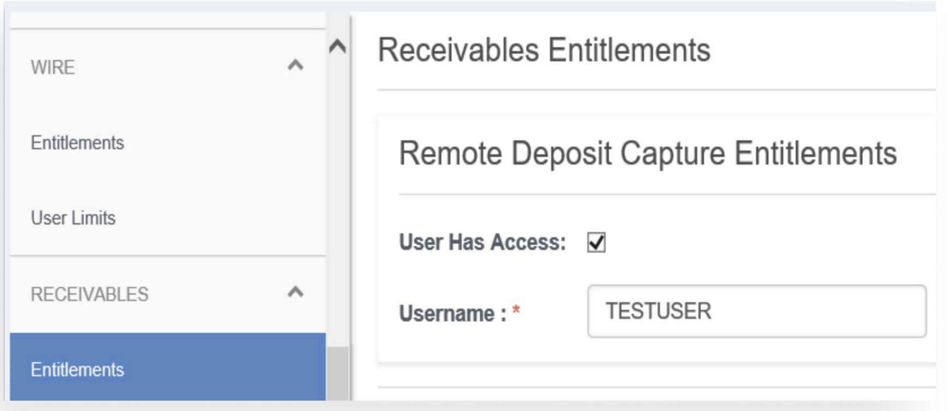This screenshot has height=411, width=947.
Task: Click the empty space beside User Limits
Action: pyautogui.click(x=218, y=218)
